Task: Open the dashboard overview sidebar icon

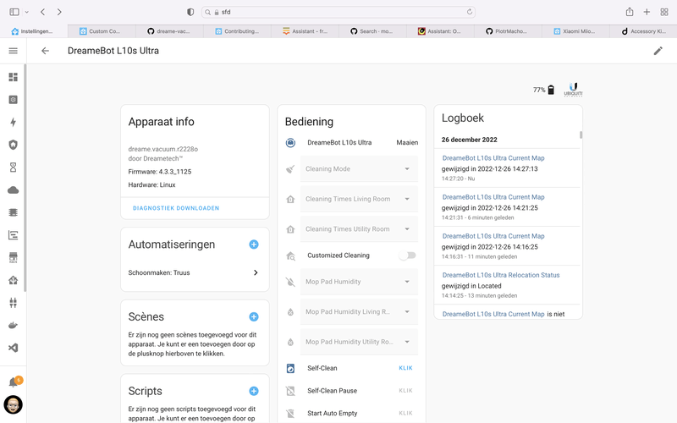Action: coord(13,77)
